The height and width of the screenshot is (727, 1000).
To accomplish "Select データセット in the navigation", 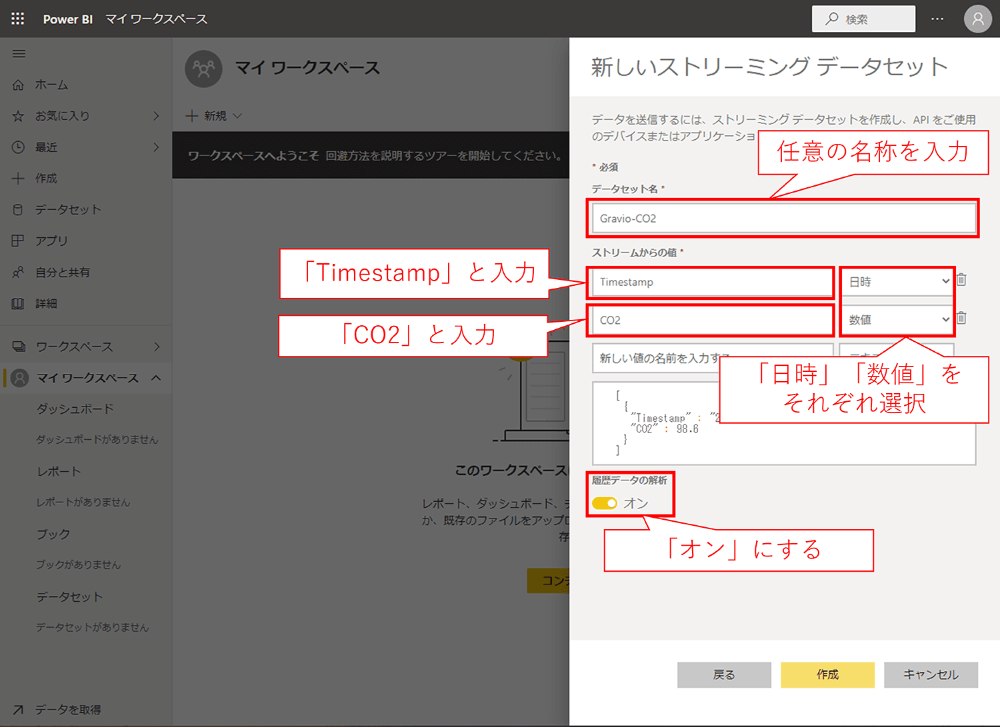I will 68,209.
